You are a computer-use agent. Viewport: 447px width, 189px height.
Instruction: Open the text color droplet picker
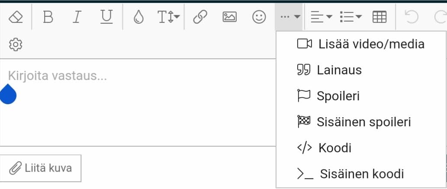pos(138,17)
